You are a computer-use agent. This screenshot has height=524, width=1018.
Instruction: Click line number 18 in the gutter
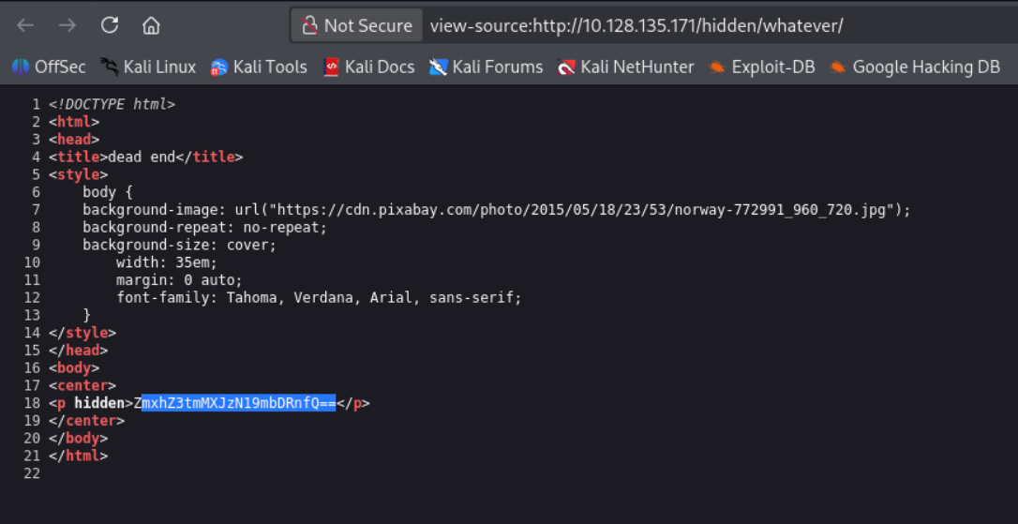coord(32,402)
